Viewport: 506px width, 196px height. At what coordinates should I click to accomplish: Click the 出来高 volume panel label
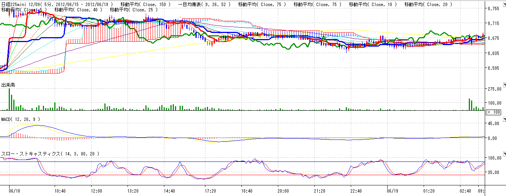(x=8, y=85)
